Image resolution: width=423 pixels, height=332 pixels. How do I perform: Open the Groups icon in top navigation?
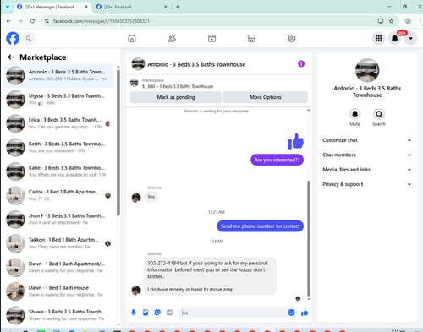292,38
